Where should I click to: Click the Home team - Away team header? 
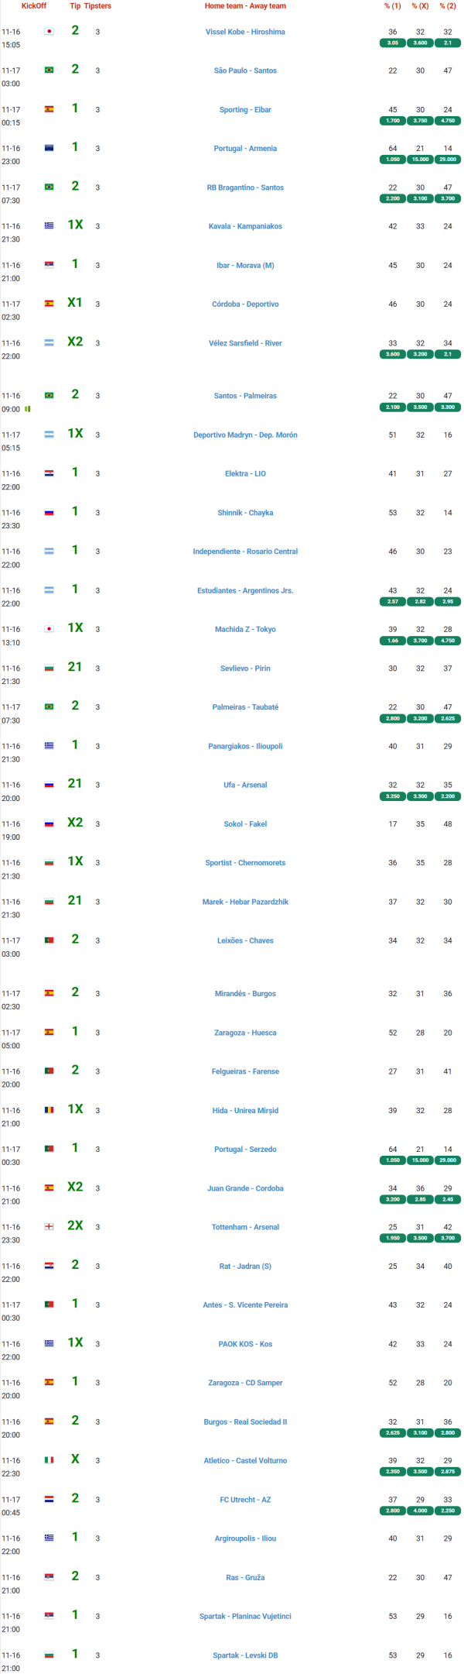tap(245, 6)
